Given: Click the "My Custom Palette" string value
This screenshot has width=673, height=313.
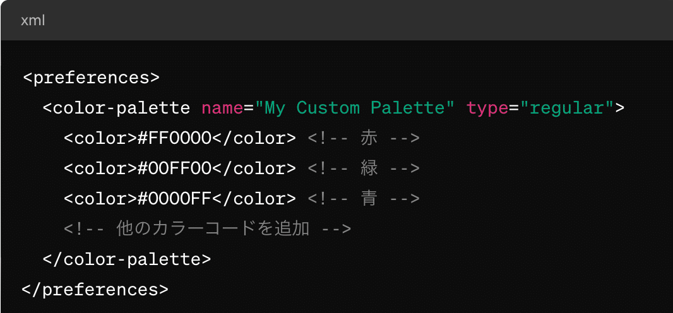Looking at the screenshot, I should pyautogui.click(x=355, y=108).
